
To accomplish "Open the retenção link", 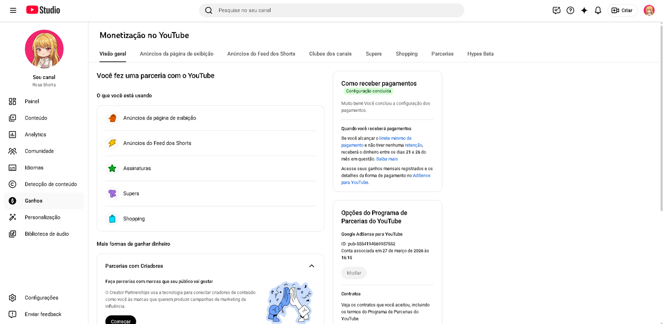I will (414, 145).
